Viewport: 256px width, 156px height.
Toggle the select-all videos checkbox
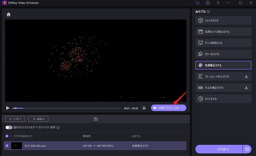click(x=7, y=136)
